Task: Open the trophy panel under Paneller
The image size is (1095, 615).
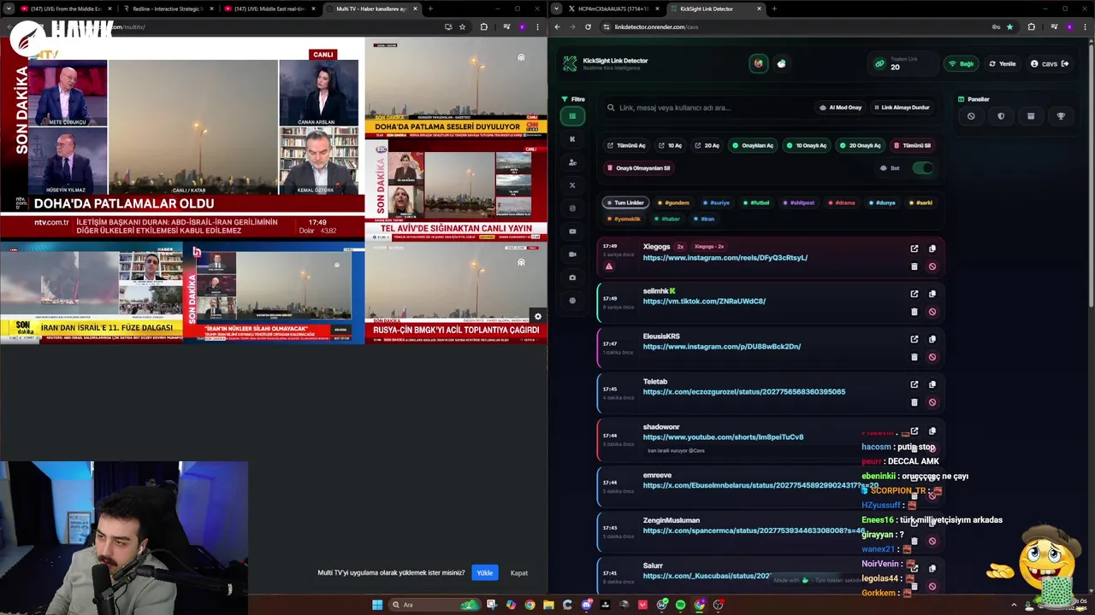Action: (x=1061, y=116)
